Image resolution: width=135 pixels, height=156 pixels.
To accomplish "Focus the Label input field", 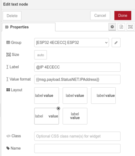I will pos(77,67).
